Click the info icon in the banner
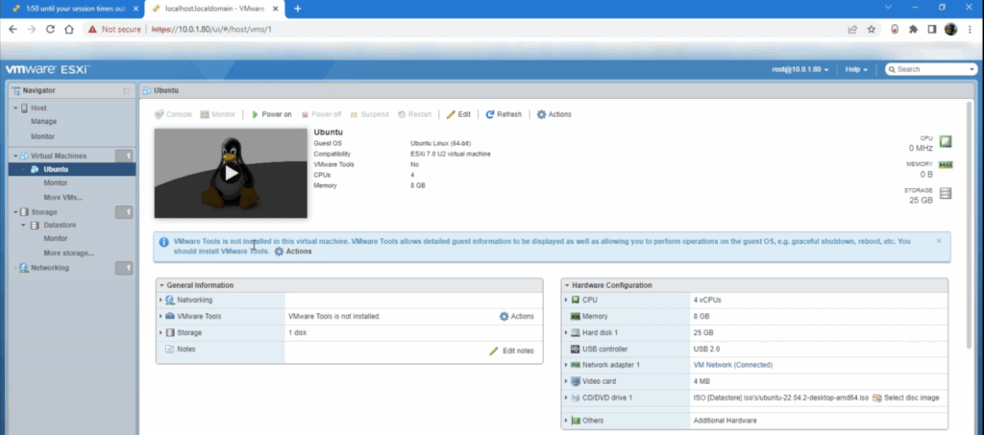Image resolution: width=984 pixels, height=435 pixels. (x=163, y=241)
